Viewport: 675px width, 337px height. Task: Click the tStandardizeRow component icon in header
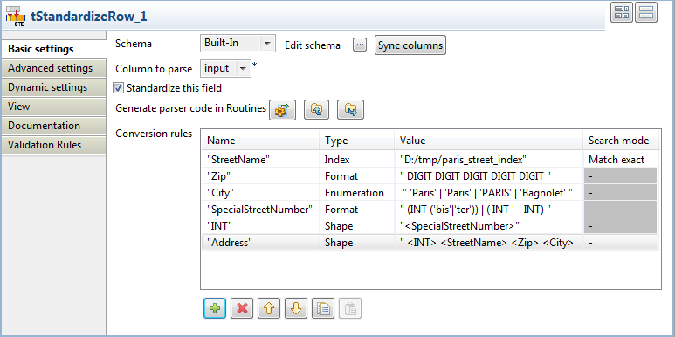[x=16, y=17]
